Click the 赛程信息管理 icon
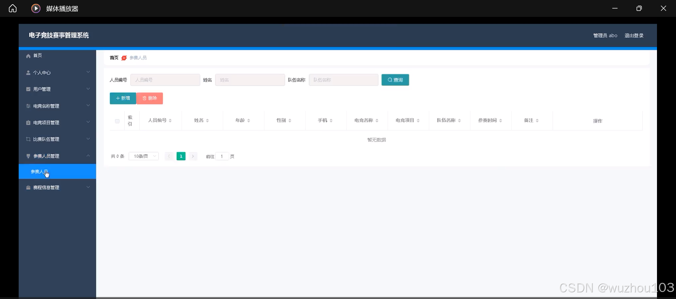676x299 pixels. tap(28, 188)
